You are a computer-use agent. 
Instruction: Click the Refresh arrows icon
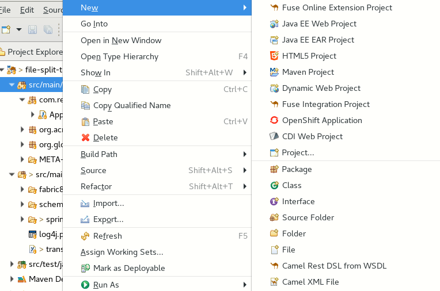85,236
